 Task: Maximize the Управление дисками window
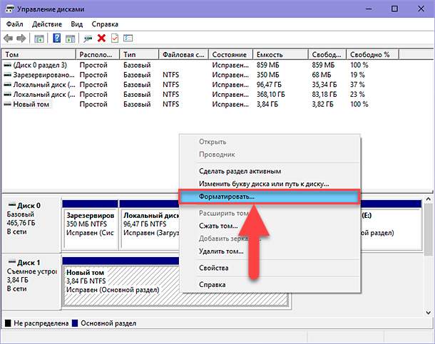394,9
